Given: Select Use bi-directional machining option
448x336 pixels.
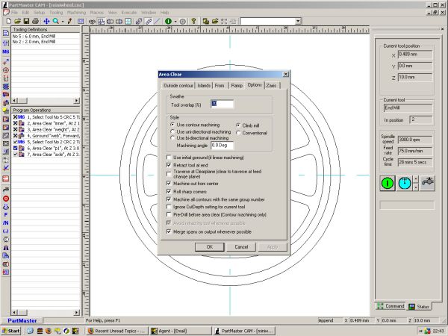Looking at the screenshot, I should (172, 138).
